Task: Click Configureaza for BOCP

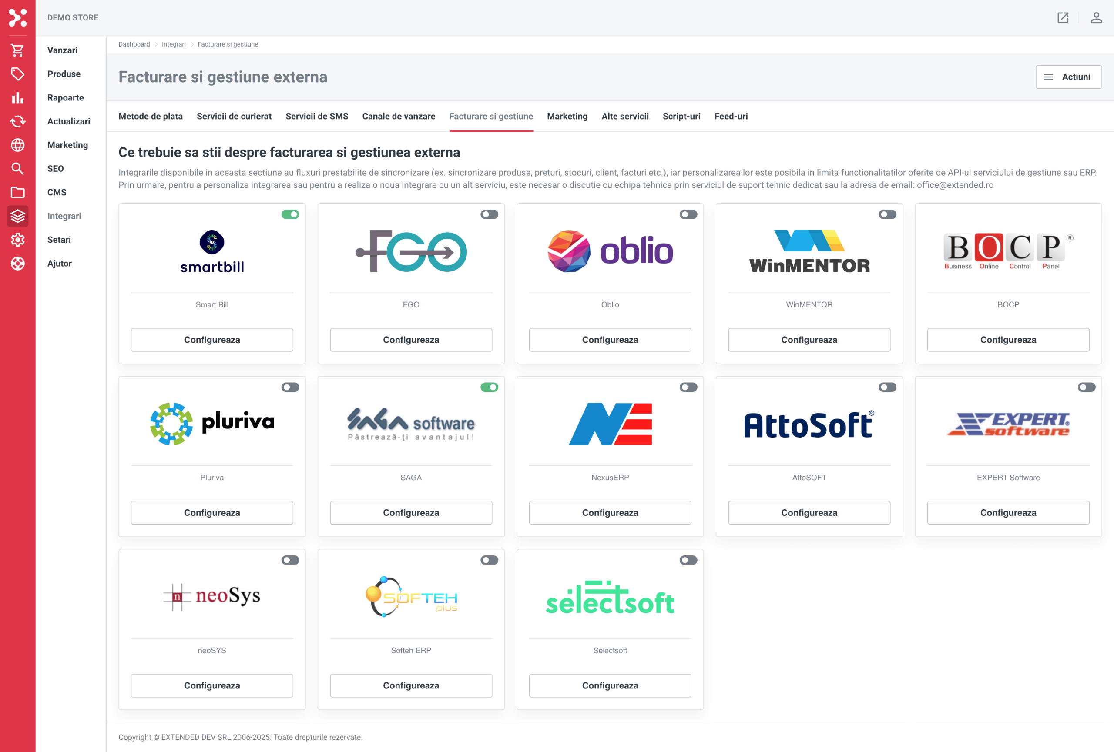Action: pyautogui.click(x=1008, y=340)
